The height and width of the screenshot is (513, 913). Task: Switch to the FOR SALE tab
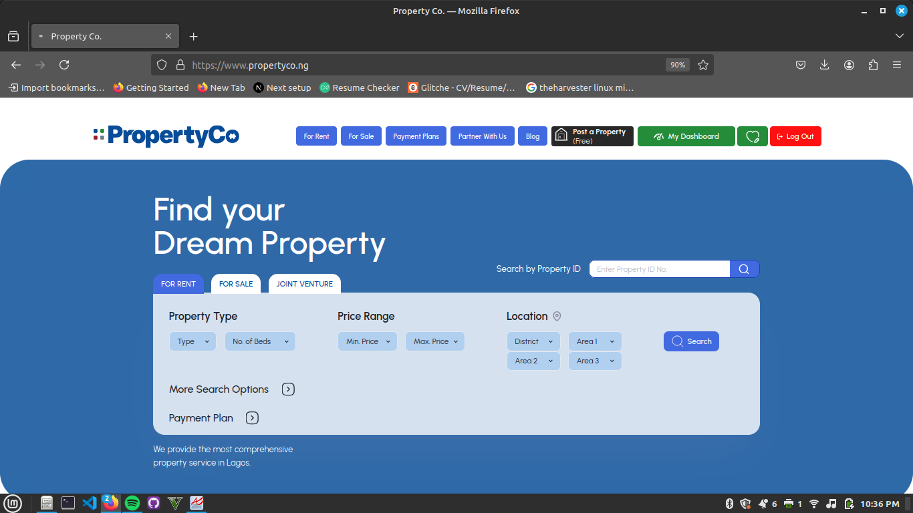click(236, 284)
